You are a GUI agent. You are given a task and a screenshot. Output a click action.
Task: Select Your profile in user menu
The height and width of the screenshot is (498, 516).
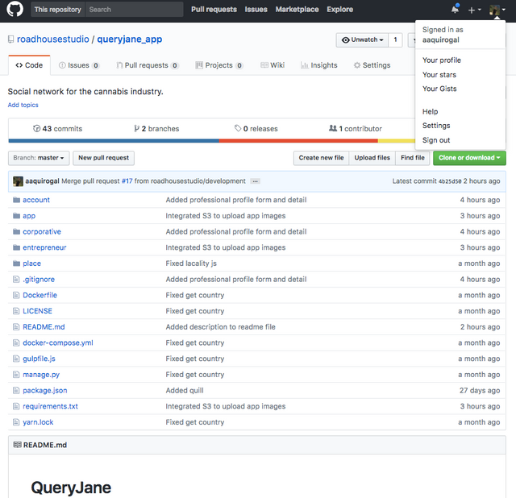(x=442, y=60)
